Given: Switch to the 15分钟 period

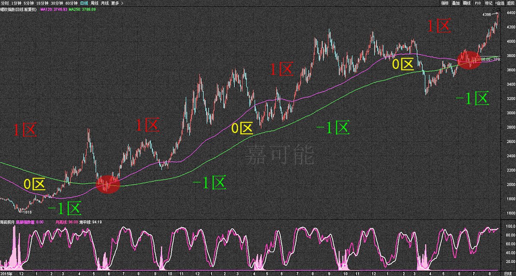Looking at the screenshot, I should point(42,3).
